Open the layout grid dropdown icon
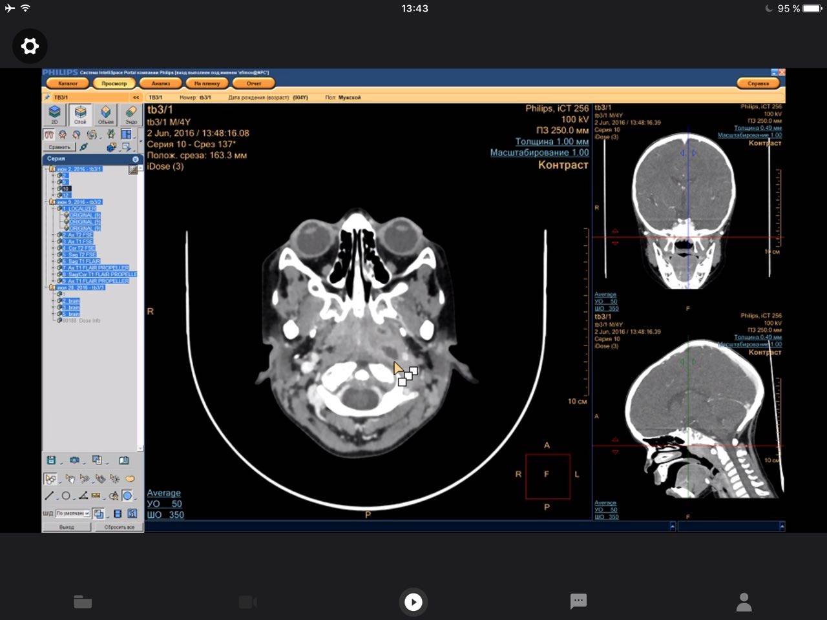The image size is (827, 620). tap(126, 134)
